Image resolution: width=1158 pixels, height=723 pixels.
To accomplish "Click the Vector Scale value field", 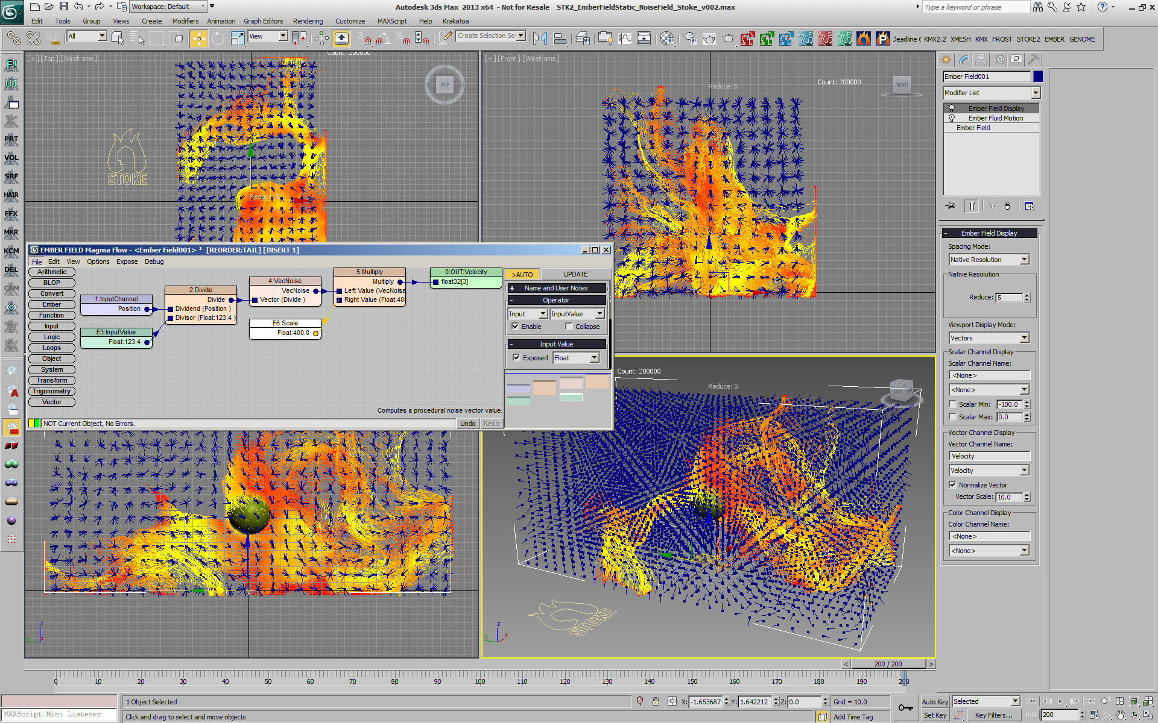I will (x=1009, y=497).
